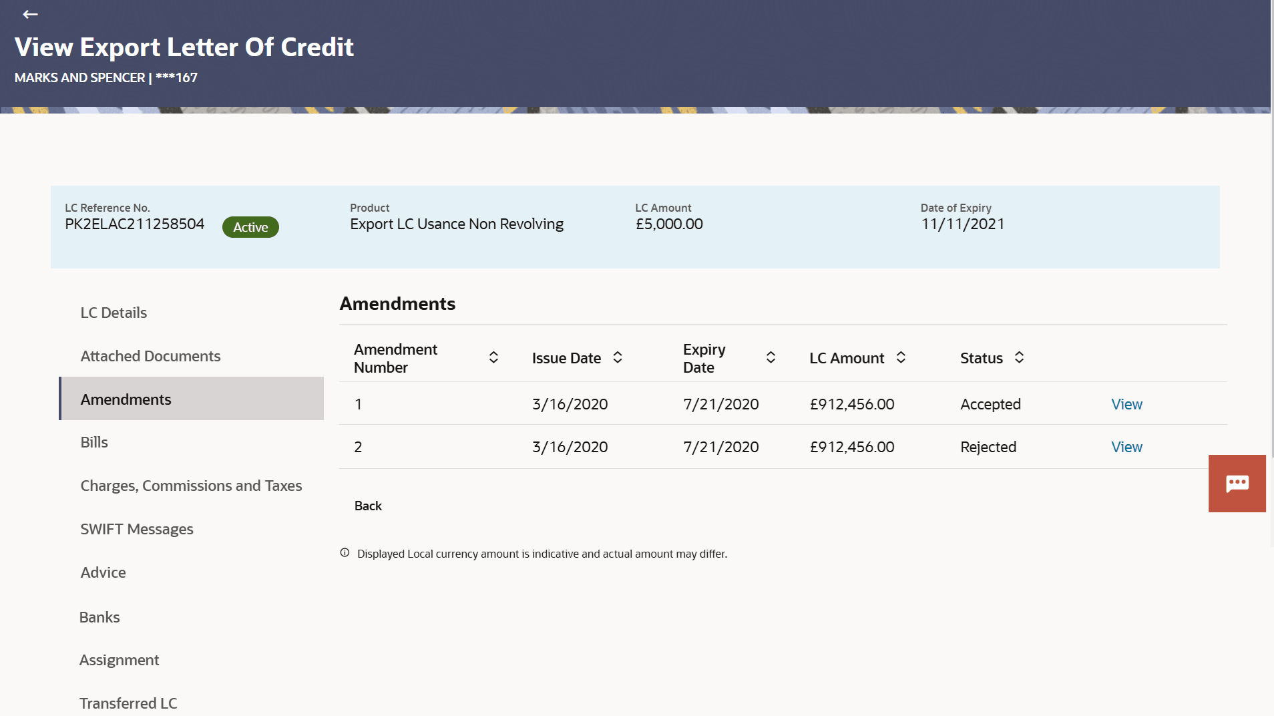Sort by Issue Date column
This screenshot has width=1274, height=716.
(x=618, y=357)
